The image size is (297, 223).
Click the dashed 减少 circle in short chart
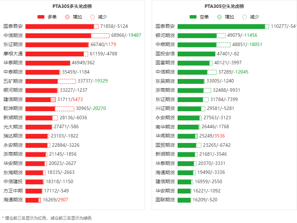click(x=244, y=17)
